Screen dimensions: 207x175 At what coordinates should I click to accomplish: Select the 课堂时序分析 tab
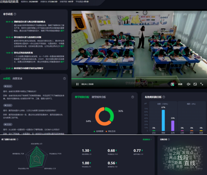[x=99, y=97]
